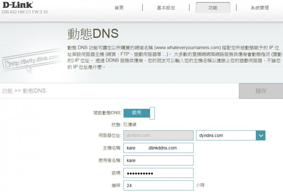
Task: Click the 使用者名稱 username field
Action: 158,161
